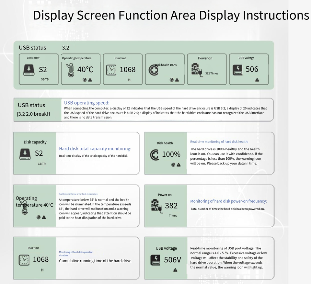Click the paragraph starting 'The hard drive is 100% healthy'
Viewport: 311px width, 284px height.
coord(226,156)
